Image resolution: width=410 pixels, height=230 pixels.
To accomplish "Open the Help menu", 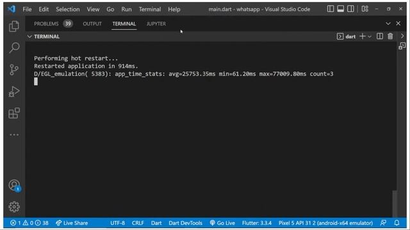I will point(174,9).
